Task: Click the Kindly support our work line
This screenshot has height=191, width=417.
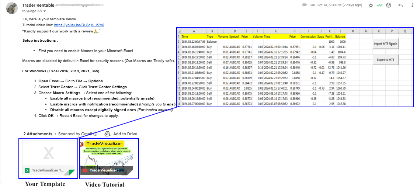Action: pos(62,31)
